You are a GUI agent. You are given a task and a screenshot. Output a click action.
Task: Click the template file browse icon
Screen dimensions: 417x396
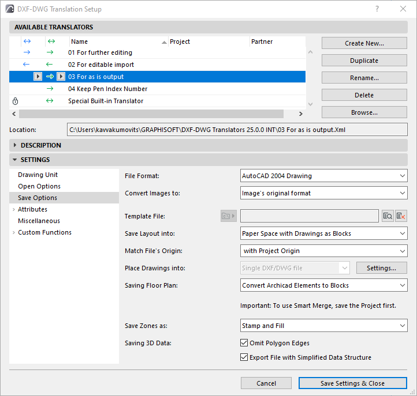(x=388, y=216)
